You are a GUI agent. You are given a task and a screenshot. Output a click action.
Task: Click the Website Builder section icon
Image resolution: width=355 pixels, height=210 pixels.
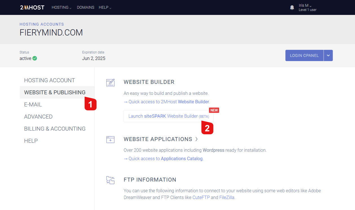(x=110, y=82)
